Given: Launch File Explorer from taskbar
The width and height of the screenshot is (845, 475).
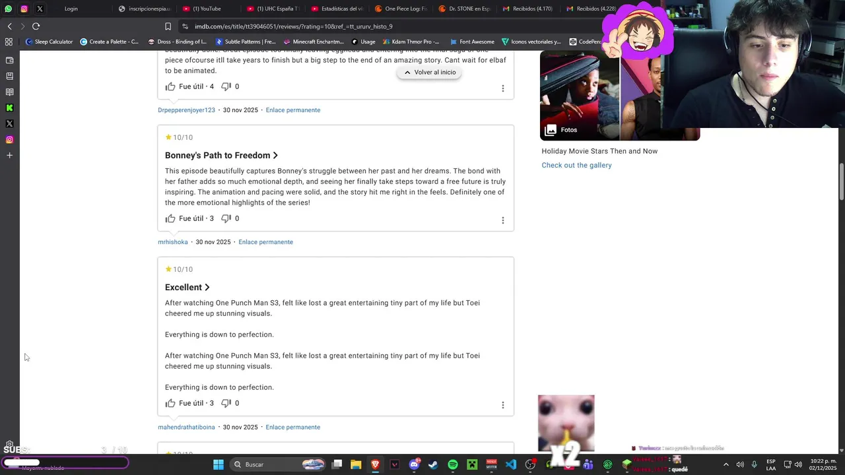Looking at the screenshot, I should point(356,464).
